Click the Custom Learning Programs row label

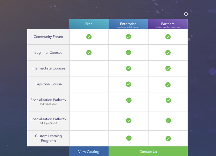tap(48, 138)
